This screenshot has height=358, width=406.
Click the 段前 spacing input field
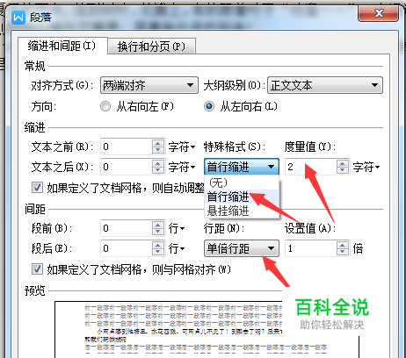[127, 228]
